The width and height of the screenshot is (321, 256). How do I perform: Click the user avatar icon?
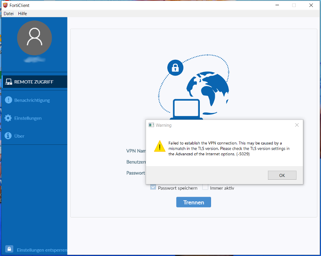click(x=35, y=38)
